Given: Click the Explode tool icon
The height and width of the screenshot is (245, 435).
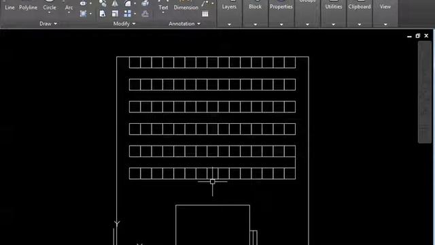Looking at the screenshot, I should [145, 3].
